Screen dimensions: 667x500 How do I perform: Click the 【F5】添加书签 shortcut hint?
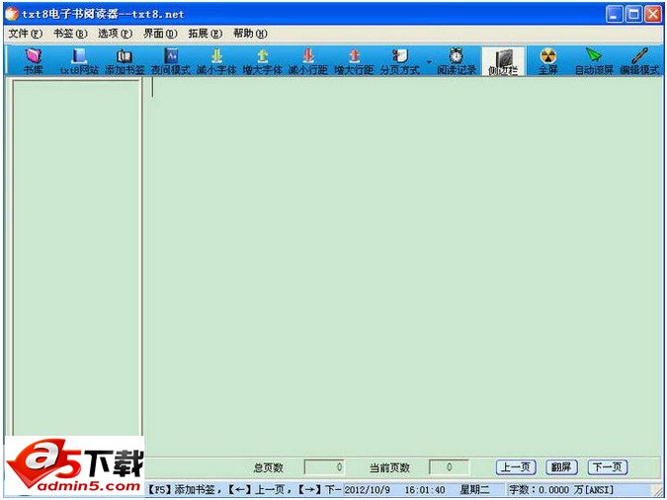click(x=182, y=490)
